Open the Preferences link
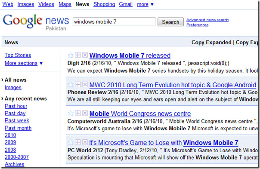 coord(197,25)
